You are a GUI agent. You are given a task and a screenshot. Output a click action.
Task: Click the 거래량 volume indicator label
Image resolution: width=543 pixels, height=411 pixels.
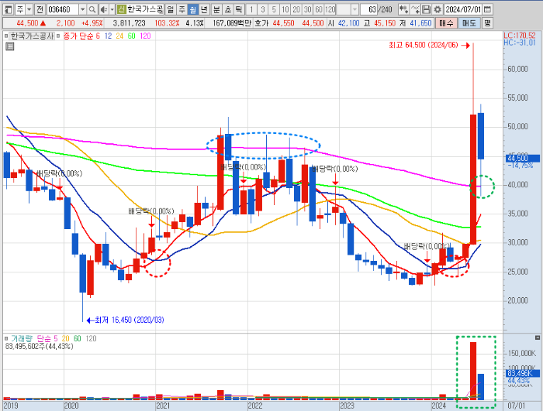click(x=21, y=338)
